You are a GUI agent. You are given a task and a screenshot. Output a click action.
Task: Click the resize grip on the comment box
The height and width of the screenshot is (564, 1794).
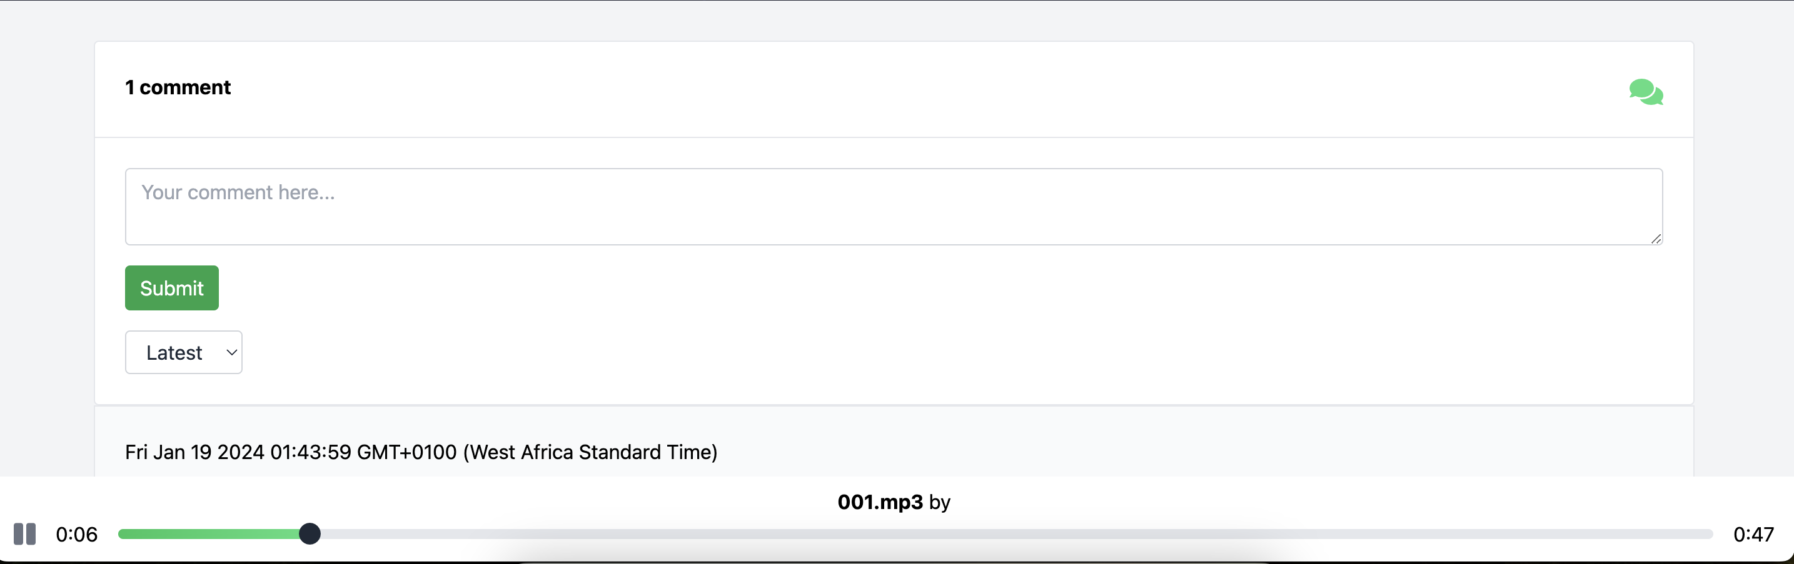coord(1656,239)
